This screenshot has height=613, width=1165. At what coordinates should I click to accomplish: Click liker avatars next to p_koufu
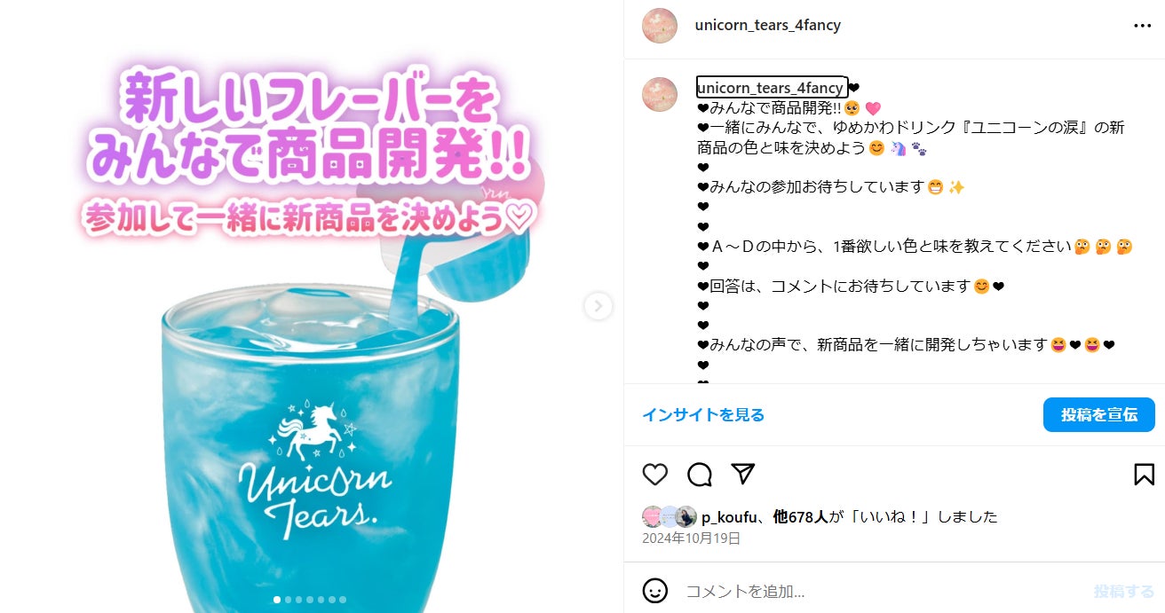670,516
